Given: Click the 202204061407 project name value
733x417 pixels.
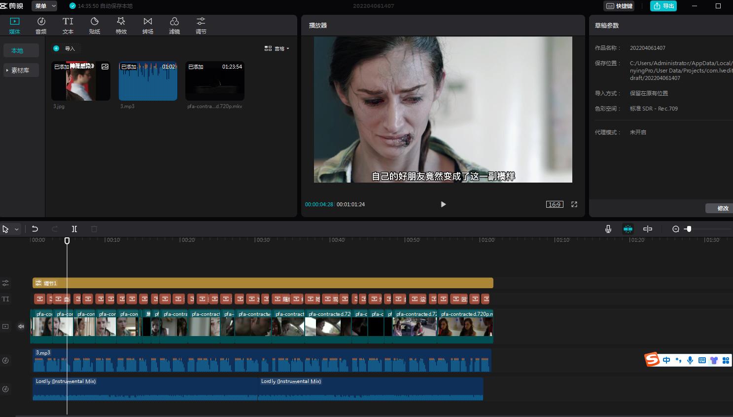Looking at the screenshot, I should 647,48.
